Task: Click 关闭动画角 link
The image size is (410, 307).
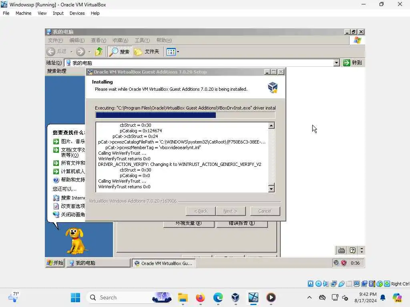Action: pyautogui.click(x=69, y=215)
